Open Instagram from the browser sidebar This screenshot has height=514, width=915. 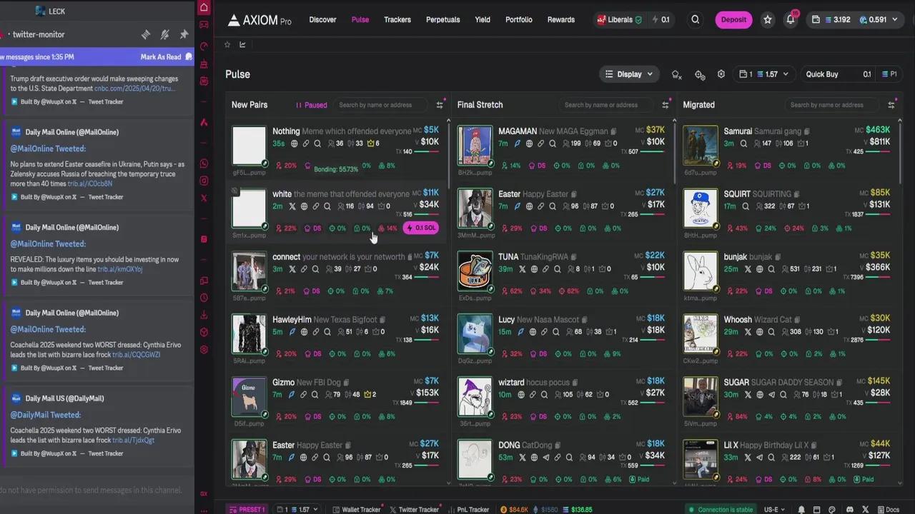pos(204,181)
